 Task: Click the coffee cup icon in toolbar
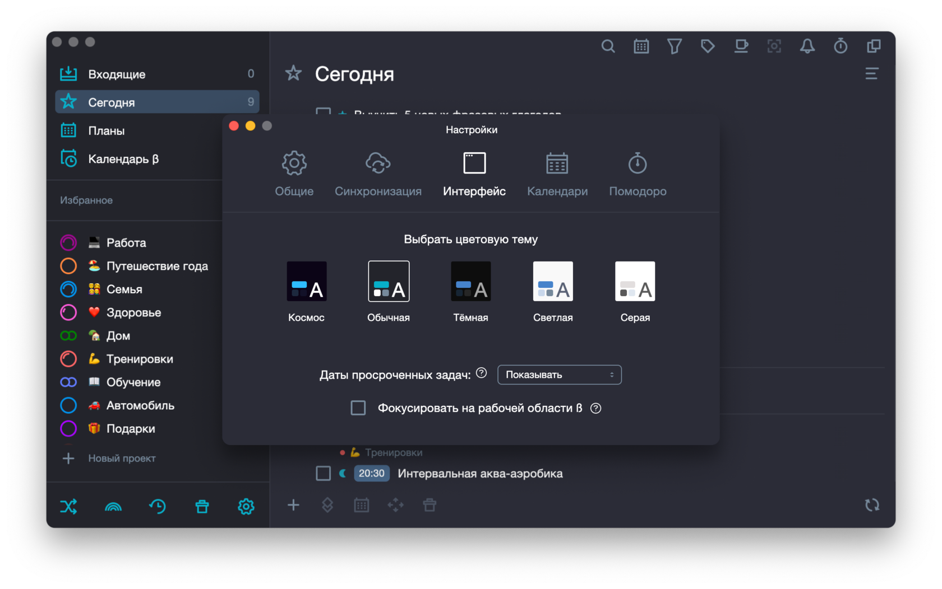coord(741,46)
